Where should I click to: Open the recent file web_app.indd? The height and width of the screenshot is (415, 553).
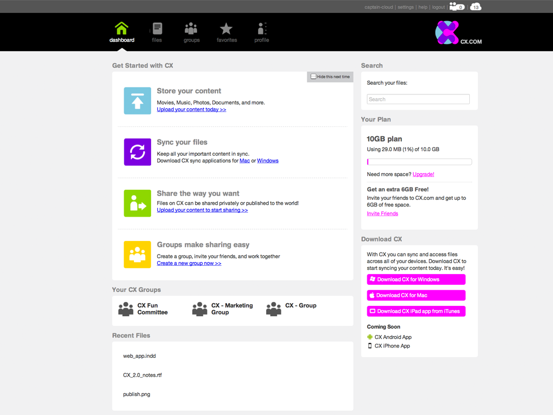[x=139, y=356]
